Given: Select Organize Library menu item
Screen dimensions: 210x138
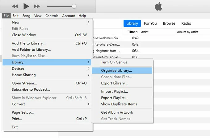Looking at the screenshot, I should point(116,70).
